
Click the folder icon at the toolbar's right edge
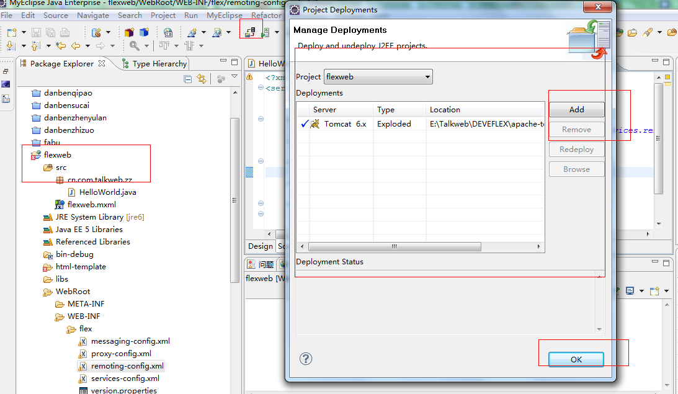coord(672,32)
